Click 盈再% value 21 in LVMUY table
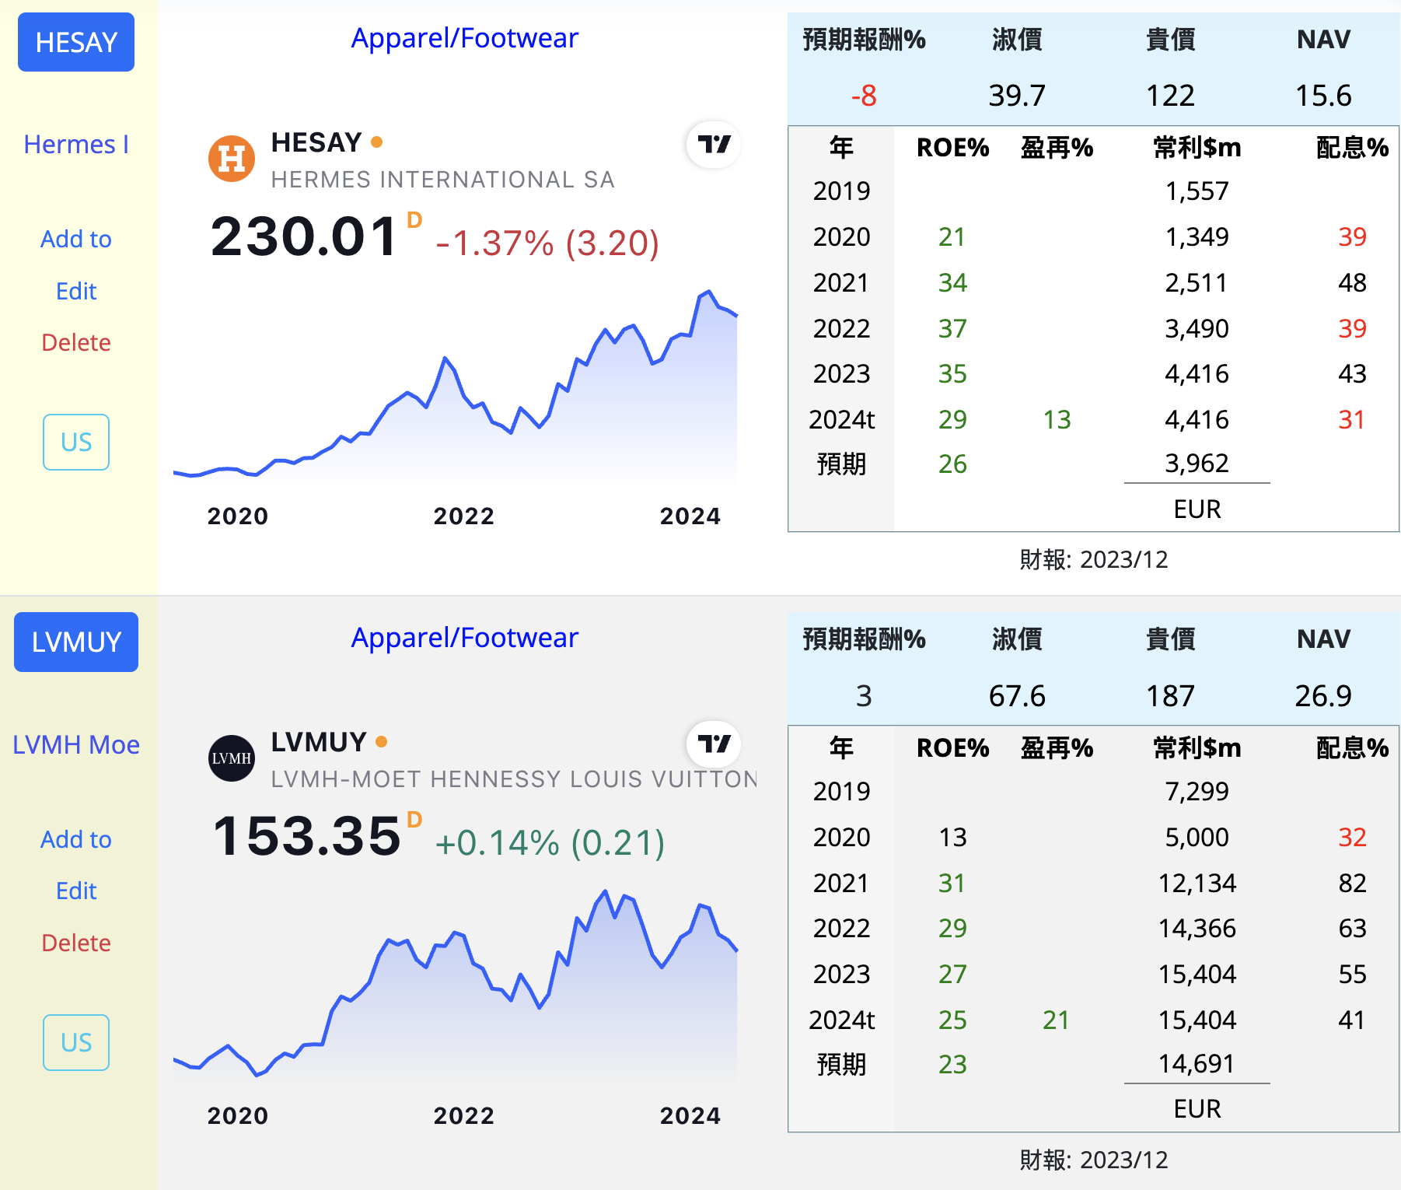The height and width of the screenshot is (1190, 1401). click(1057, 1020)
